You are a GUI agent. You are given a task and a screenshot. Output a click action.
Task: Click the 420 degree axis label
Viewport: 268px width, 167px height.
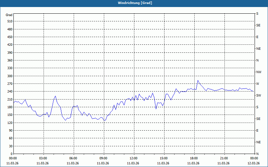coord(10,45)
